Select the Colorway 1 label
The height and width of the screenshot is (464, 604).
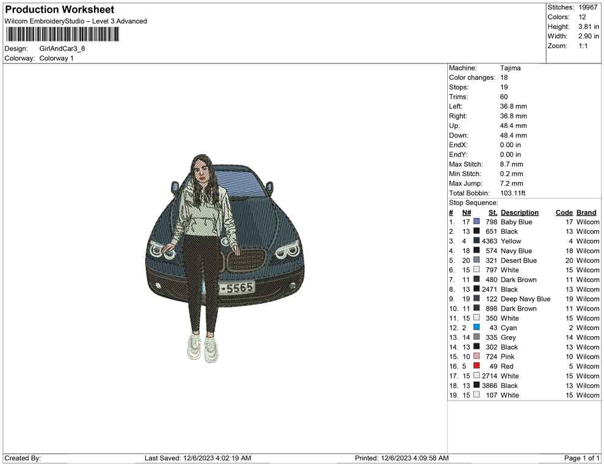coord(57,58)
